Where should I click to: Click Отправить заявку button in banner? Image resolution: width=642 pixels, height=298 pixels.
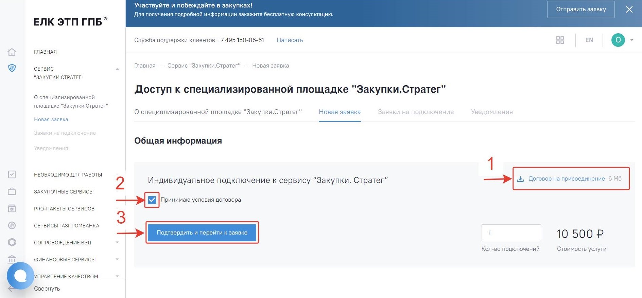581,10
